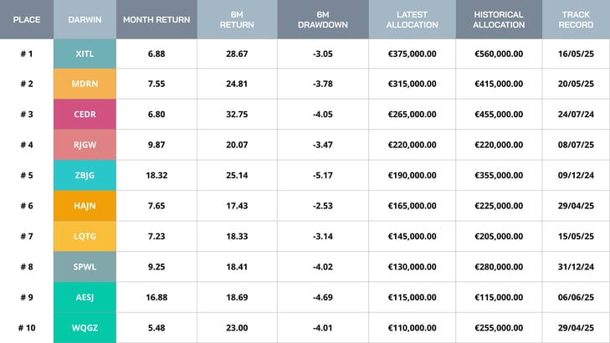
Task: Select the ZBJG teal ticker cell
Action: [85, 176]
